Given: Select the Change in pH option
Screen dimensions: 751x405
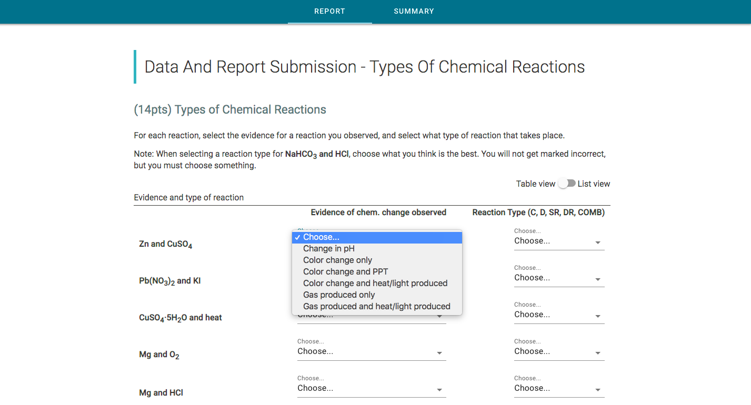Looking at the screenshot, I should point(329,248).
